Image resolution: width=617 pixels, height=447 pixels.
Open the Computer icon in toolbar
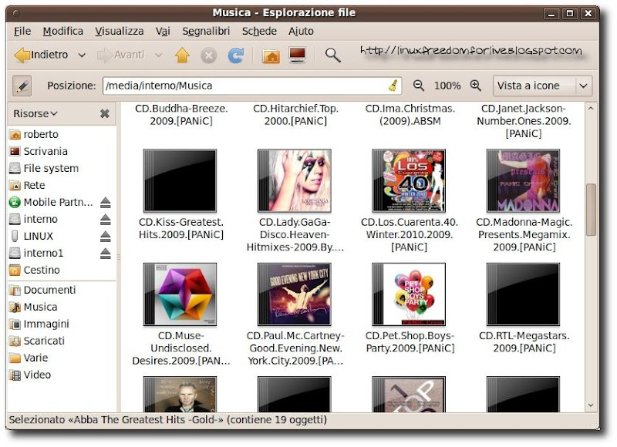(298, 55)
